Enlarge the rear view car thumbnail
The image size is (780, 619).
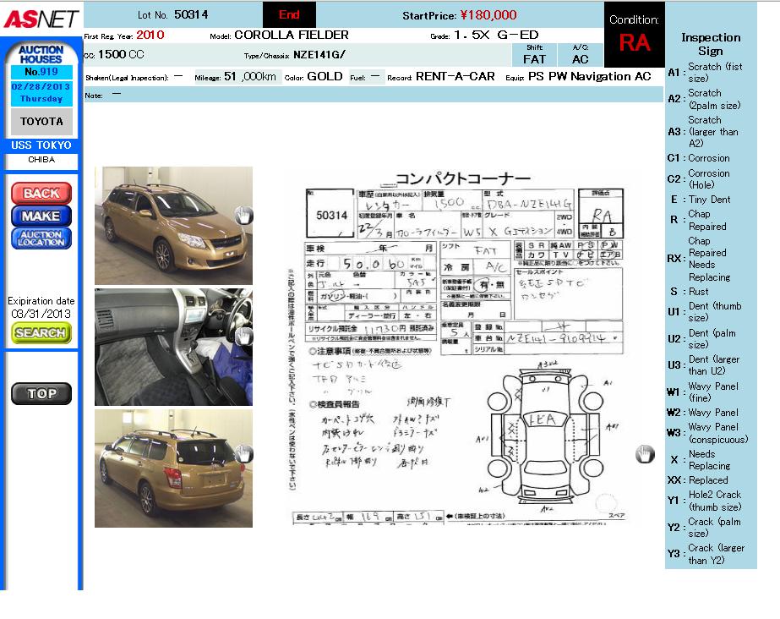tap(172, 468)
